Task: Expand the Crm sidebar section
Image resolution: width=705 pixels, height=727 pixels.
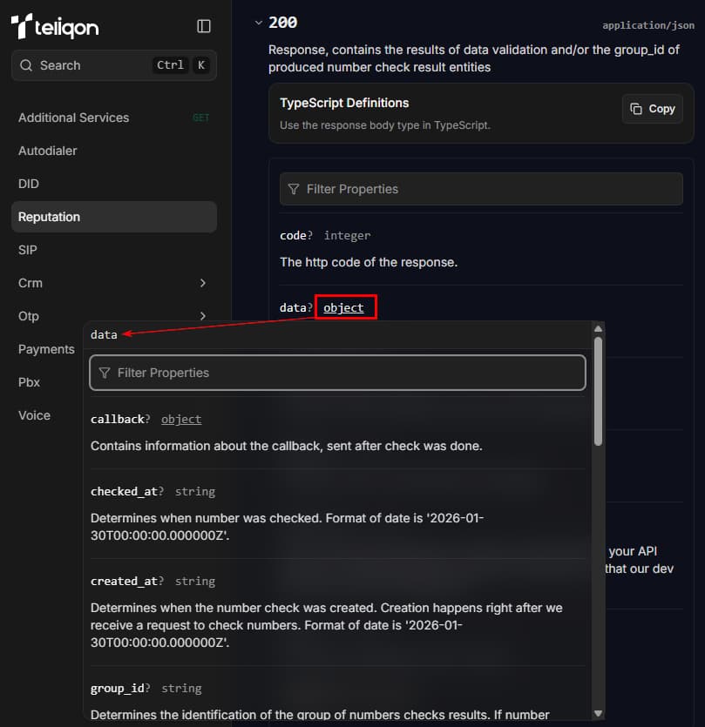Action: [203, 283]
